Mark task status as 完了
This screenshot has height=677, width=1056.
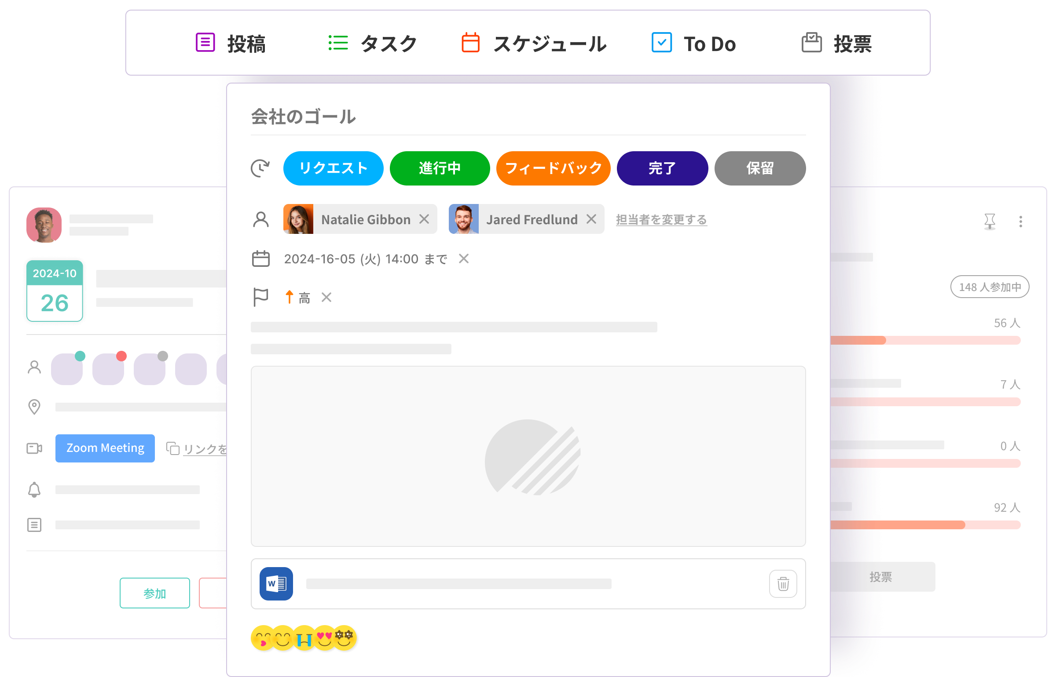coord(662,168)
